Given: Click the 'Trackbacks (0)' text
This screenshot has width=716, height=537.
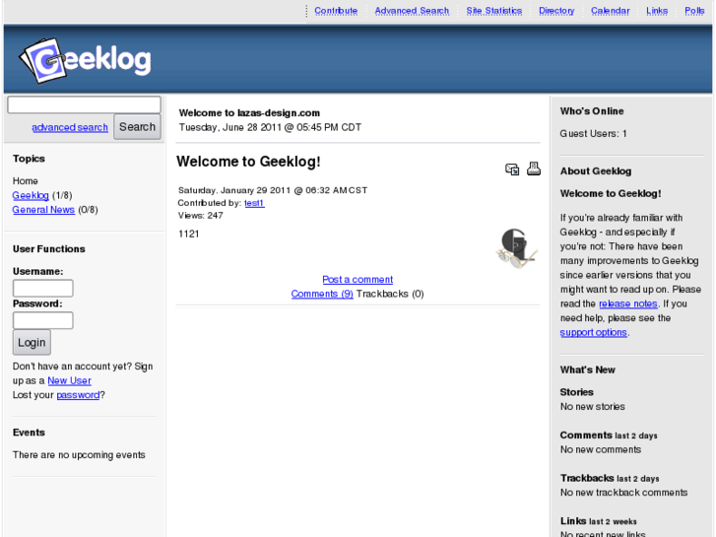Looking at the screenshot, I should 390,294.
